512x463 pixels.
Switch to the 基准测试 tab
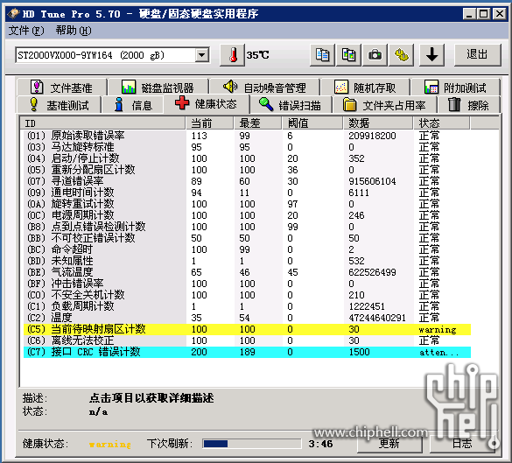pos(60,105)
